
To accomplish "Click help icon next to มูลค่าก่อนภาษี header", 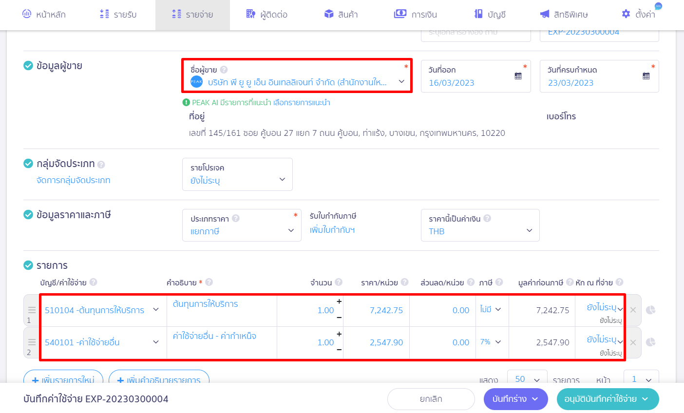I will click(x=570, y=282).
